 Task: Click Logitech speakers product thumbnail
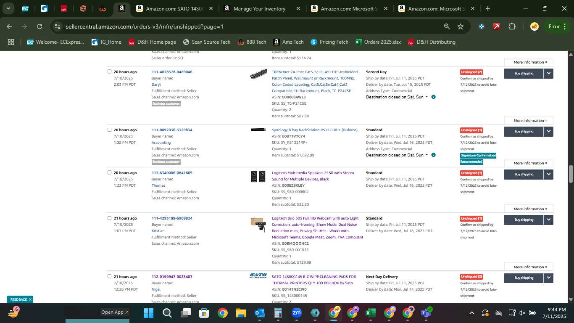pyautogui.click(x=258, y=176)
